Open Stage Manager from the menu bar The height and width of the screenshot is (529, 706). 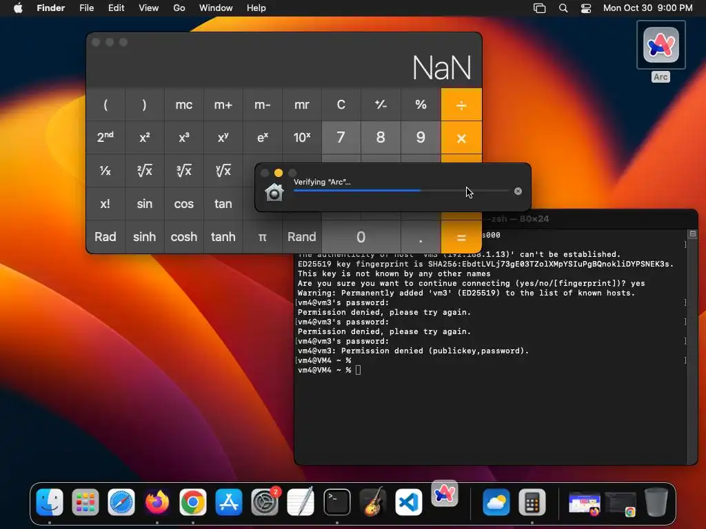(539, 8)
